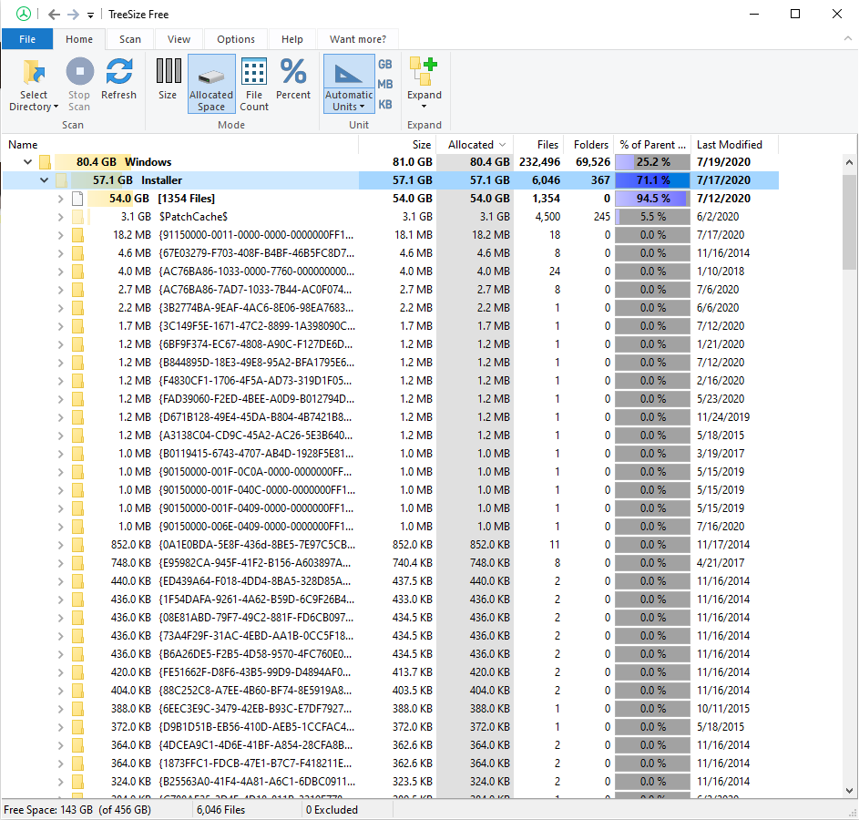This screenshot has width=859, height=820.
Task: Click the Select Directory icon
Action: click(x=34, y=75)
